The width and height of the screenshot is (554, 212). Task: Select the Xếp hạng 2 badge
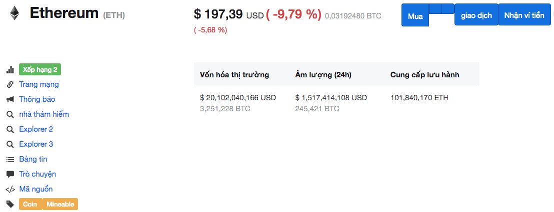(40, 69)
